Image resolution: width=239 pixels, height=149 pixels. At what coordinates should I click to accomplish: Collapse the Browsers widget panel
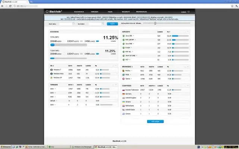pos(185,66)
